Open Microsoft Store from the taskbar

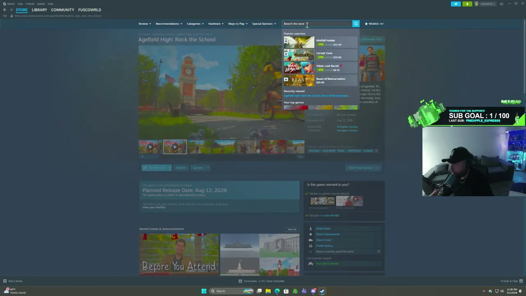coord(286,291)
